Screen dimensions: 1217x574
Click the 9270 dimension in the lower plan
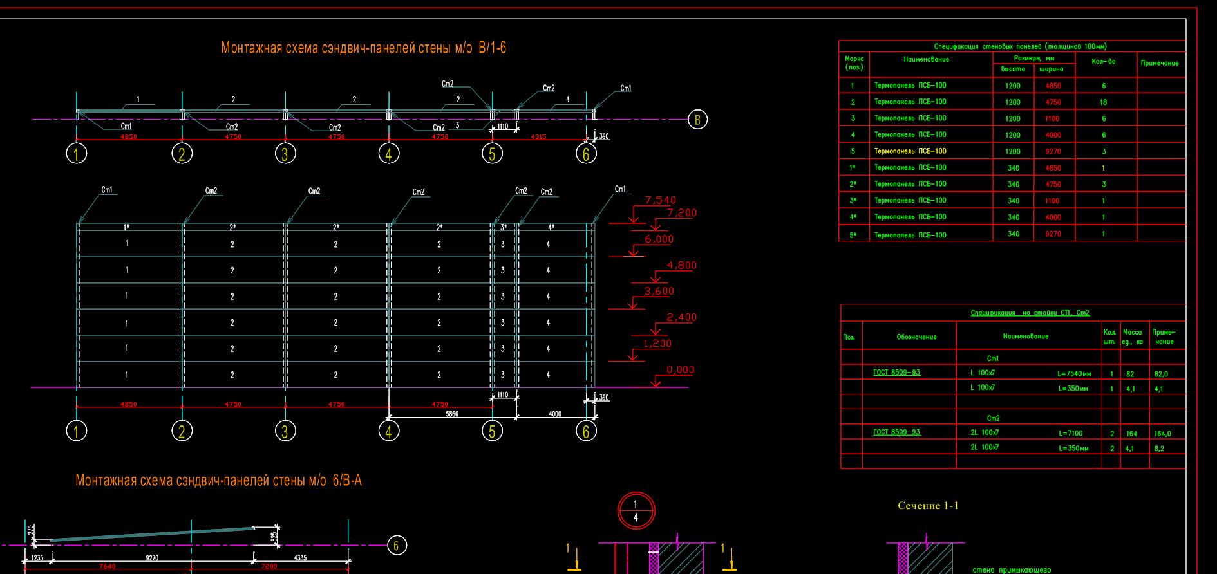tap(152, 559)
